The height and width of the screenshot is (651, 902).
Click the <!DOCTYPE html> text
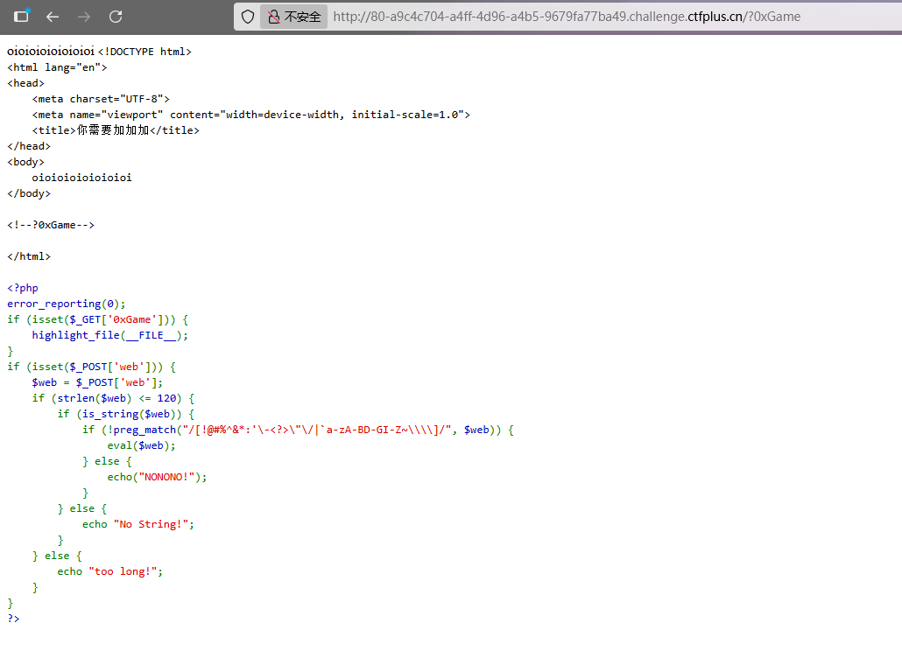pyautogui.click(x=144, y=52)
